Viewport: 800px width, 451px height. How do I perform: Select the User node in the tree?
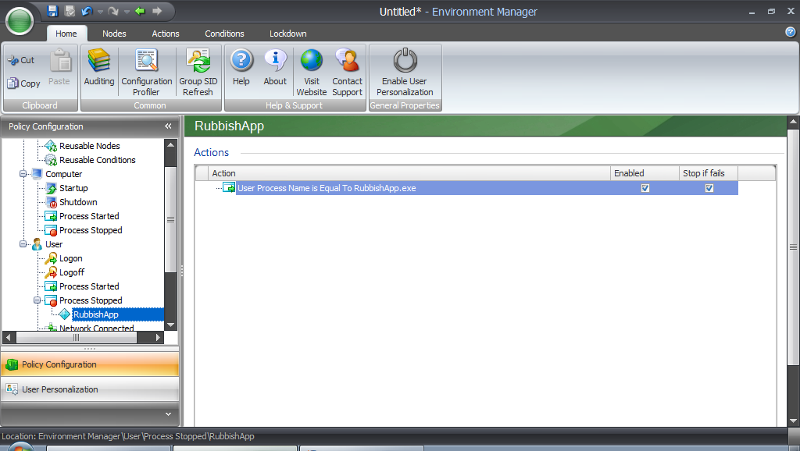coord(54,244)
